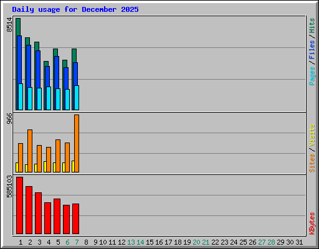Viewport: 319px width, 249px height.
Task: Pick the tallest orange Sites bar on day 7
Action: pyautogui.click(x=77, y=143)
